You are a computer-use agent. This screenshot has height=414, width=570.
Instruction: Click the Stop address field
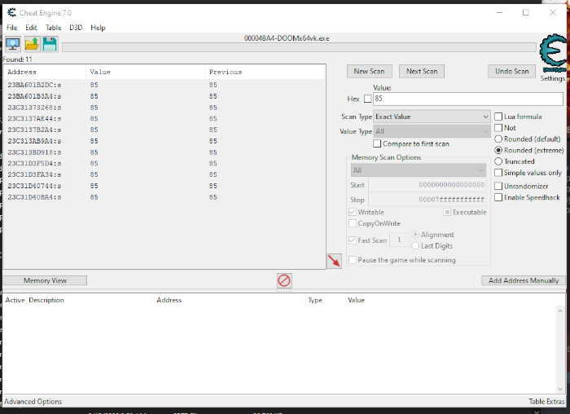point(427,200)
